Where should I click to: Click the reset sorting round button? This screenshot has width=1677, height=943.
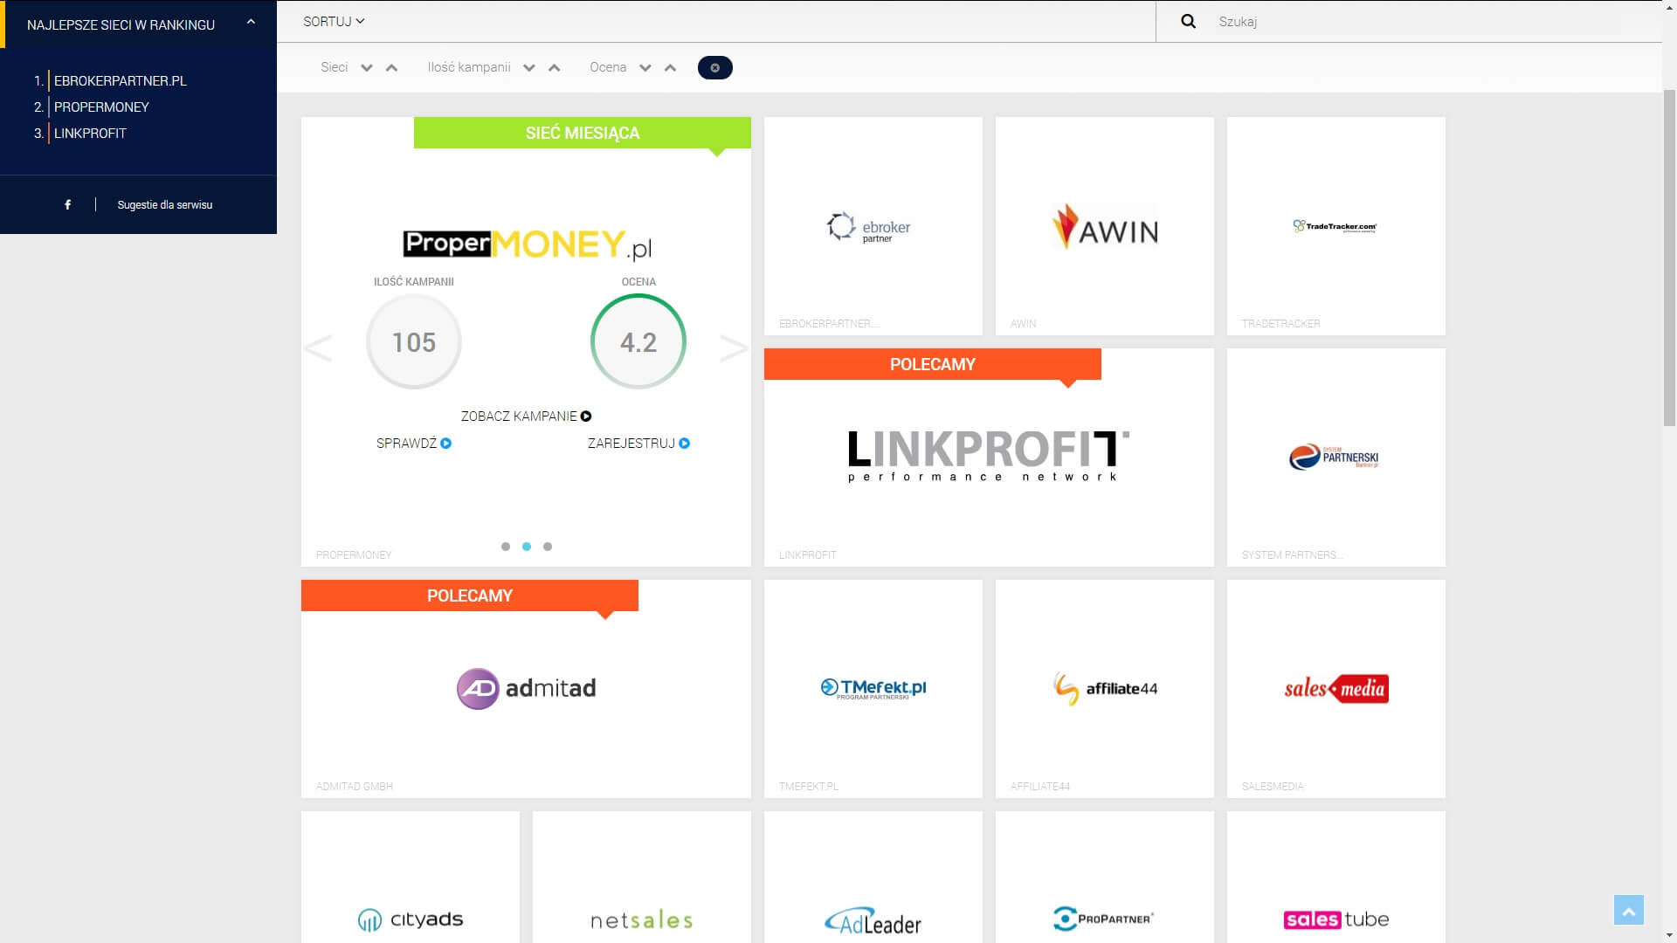pyautogui.click(x=714, y=67)
